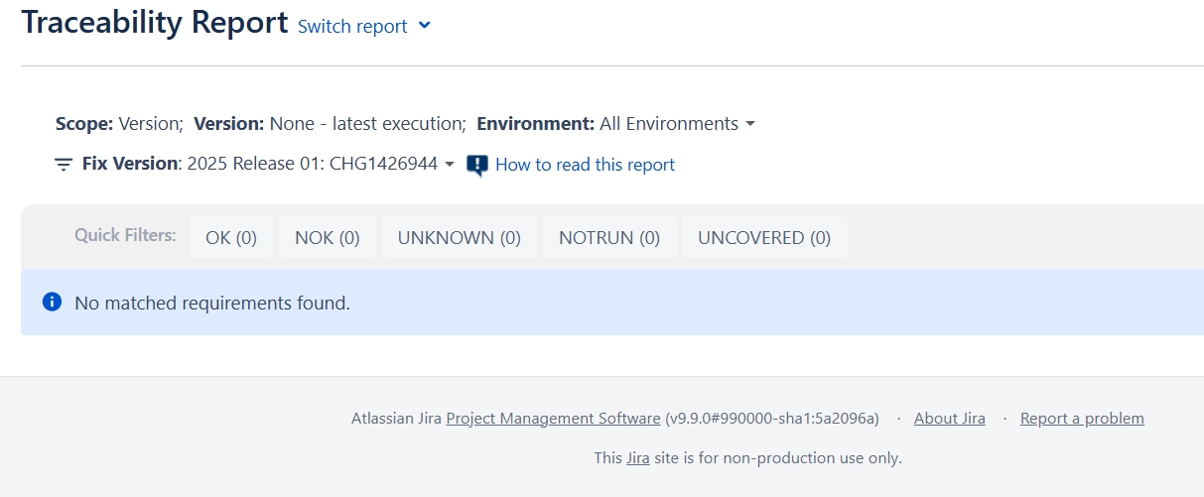Toggle the UNCOVERED (0) quick filter
This screenshot has height=497, width=1204.
[764, 237]
